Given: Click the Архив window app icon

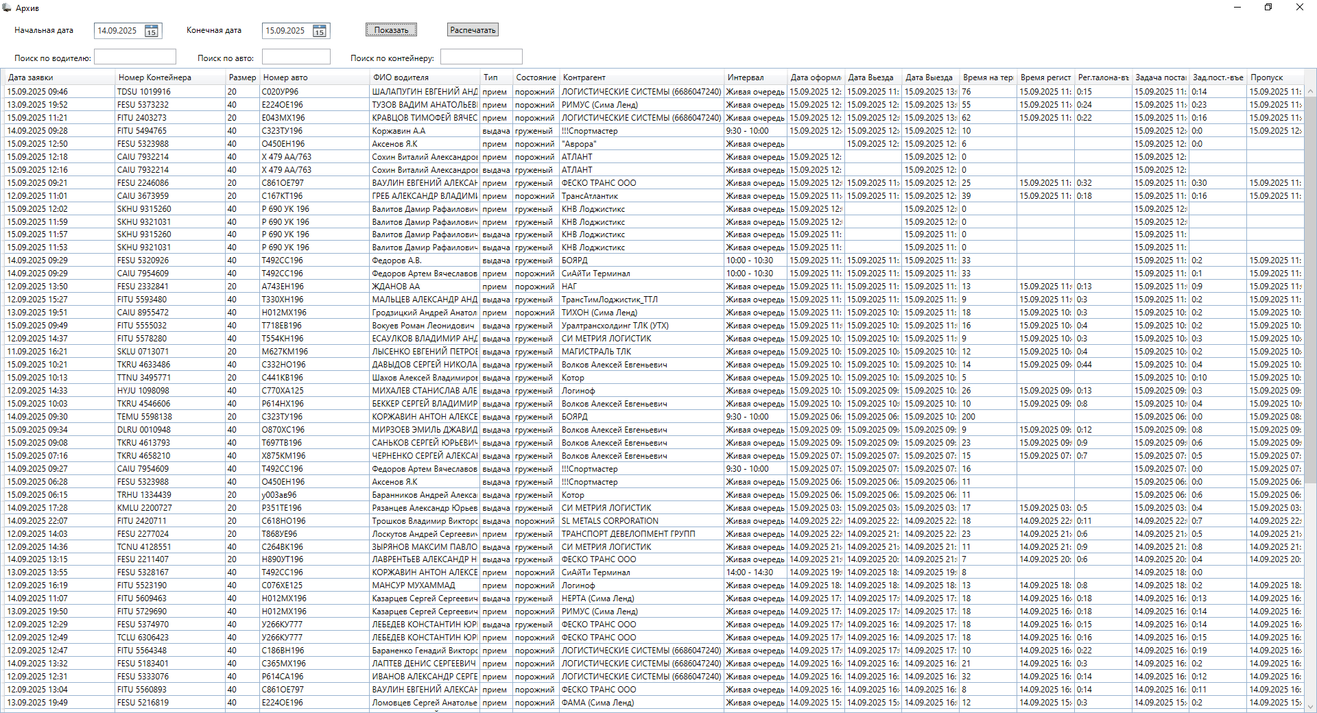Looking at the screenshot, I should point(7,8).
